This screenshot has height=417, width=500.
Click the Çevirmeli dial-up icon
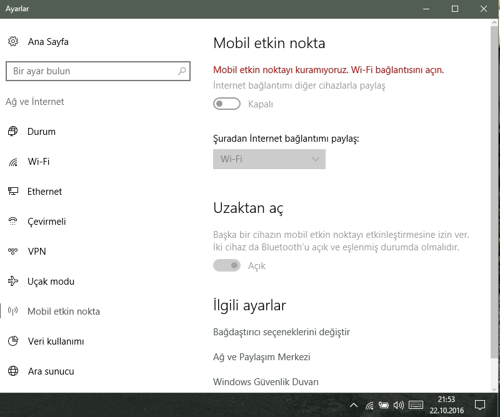point(12,221)
